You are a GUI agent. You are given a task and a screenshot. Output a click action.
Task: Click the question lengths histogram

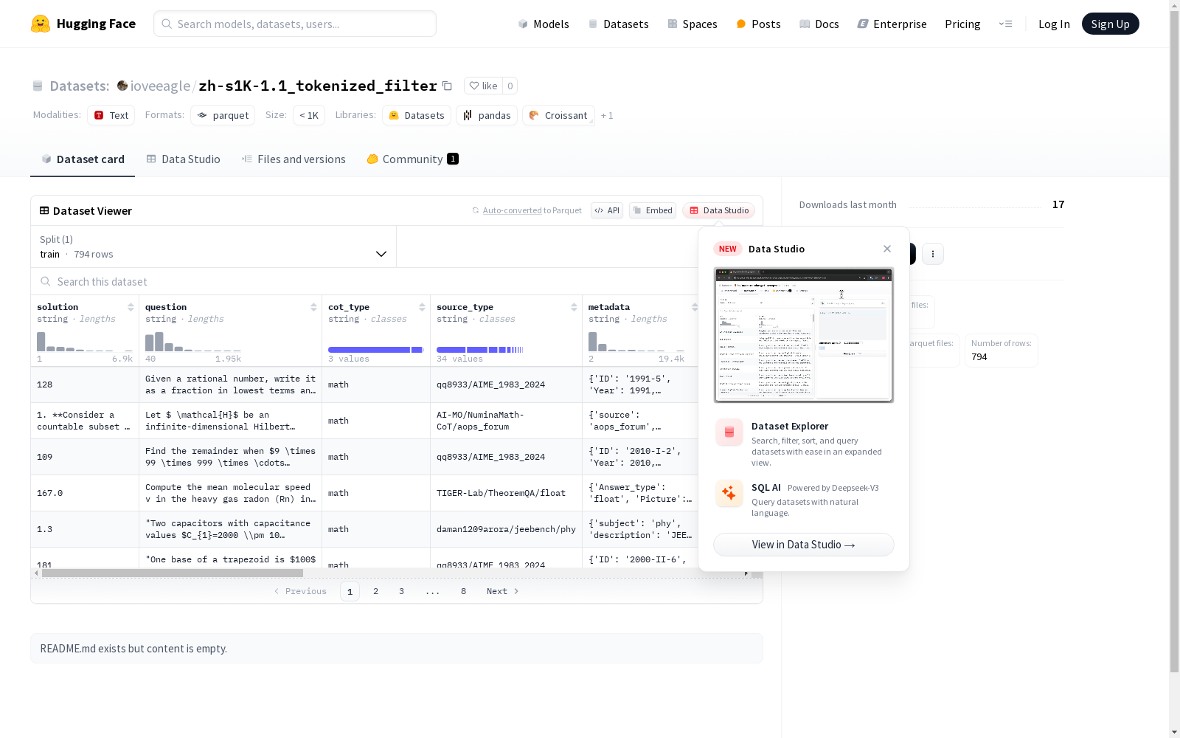(193, 342)
